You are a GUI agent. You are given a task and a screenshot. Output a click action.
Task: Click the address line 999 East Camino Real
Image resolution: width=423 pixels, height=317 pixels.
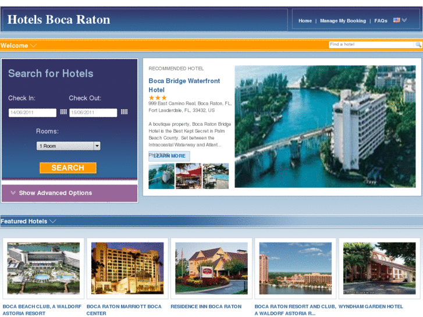pos(190,104)
